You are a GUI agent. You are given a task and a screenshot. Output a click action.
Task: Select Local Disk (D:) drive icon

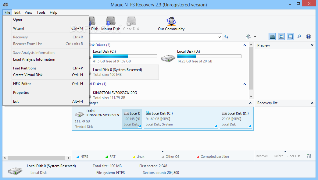(168, 58)
